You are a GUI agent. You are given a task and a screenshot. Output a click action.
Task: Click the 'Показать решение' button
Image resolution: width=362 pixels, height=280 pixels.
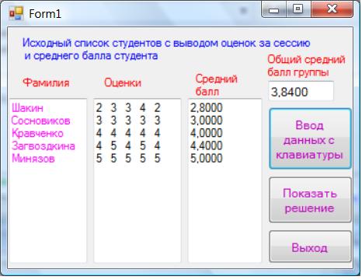click(310, 200)
